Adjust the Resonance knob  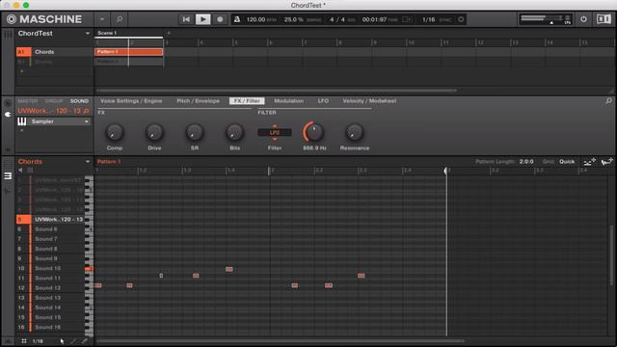point(354,133)
